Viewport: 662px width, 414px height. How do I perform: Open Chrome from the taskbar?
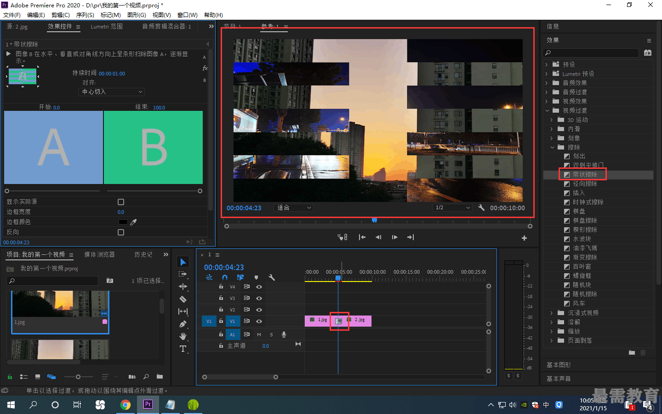coord(125,405)
